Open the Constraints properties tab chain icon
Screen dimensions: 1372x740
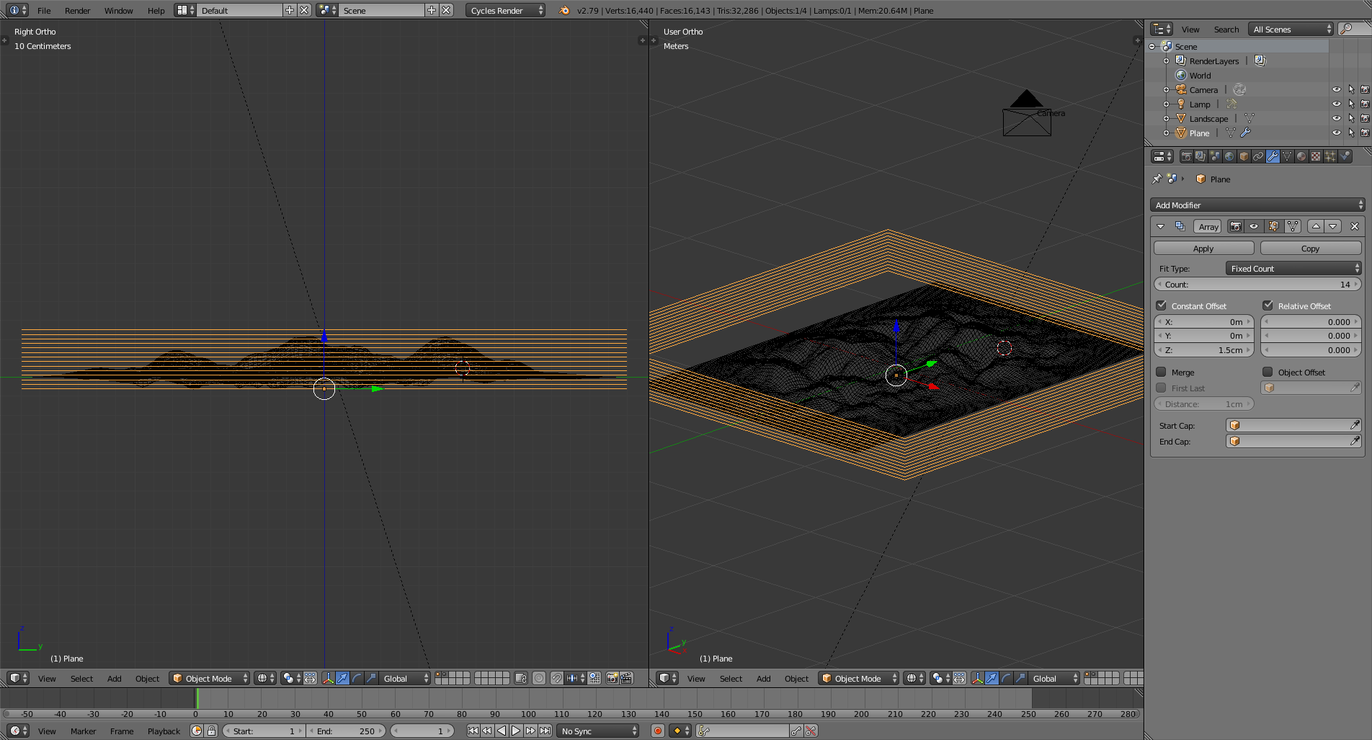(x=1258, y=156)
